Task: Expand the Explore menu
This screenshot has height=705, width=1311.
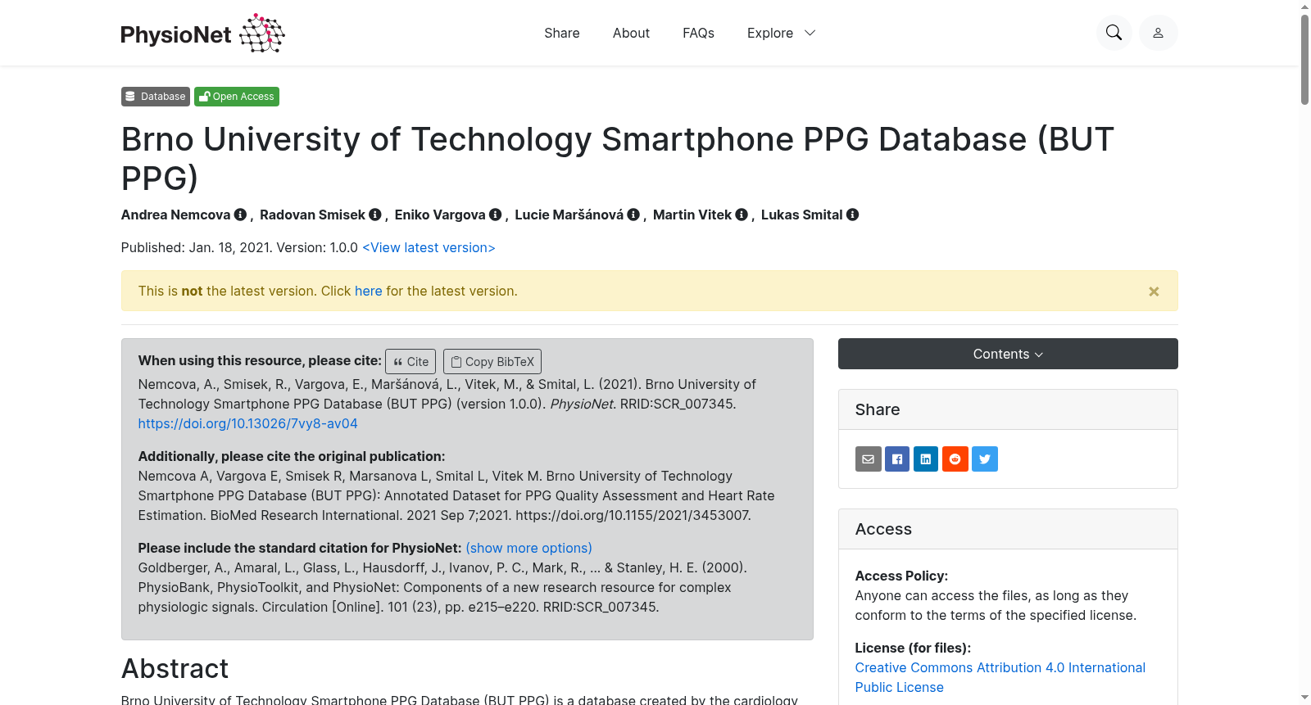Action: click(x=781, y=33)
